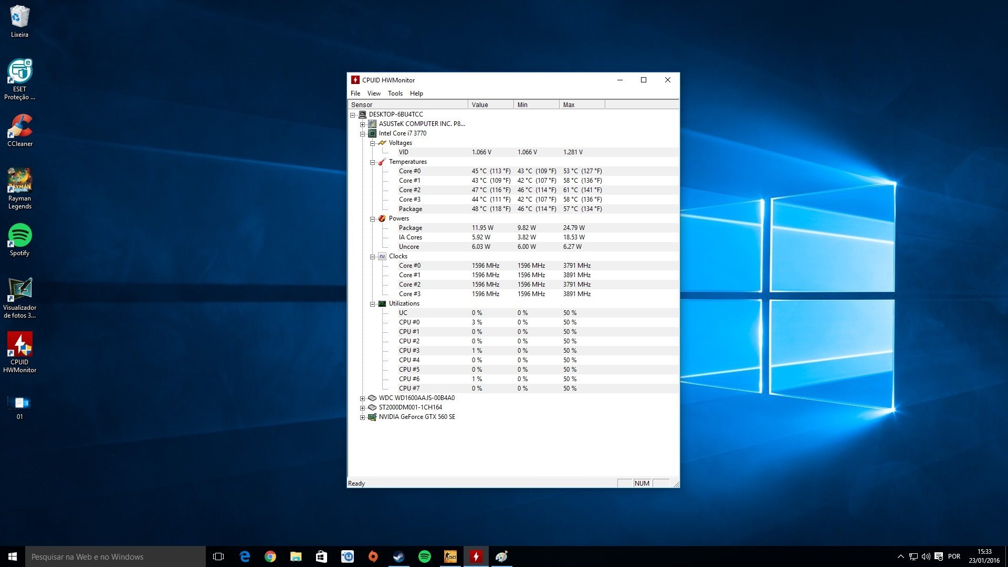Click the Min column header
This screenshot has width=1008, height=567.
click(x=537, y=104)
